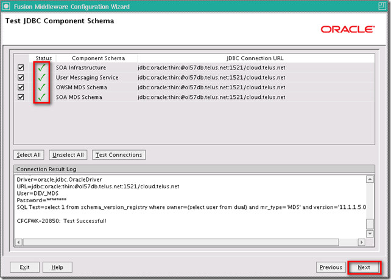391x280 pixels.
Task: Go to the Previous wizard step
Action: pyautogui.click(x=331, y=267)
